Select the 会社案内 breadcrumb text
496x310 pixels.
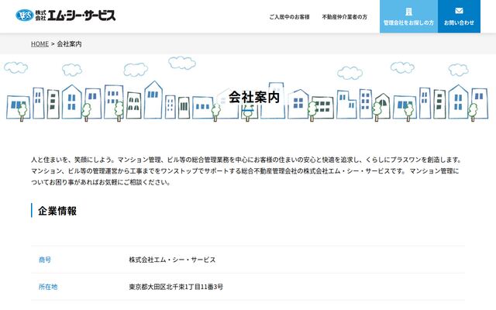tap(69, 44)
